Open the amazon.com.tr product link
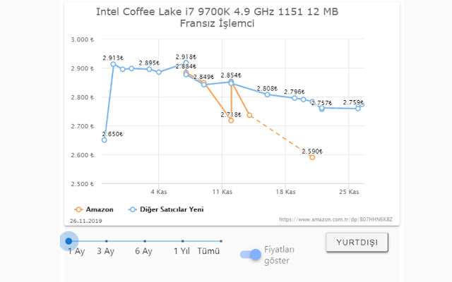This screenshot has width=452, height=282. click(x=336, y=219)
